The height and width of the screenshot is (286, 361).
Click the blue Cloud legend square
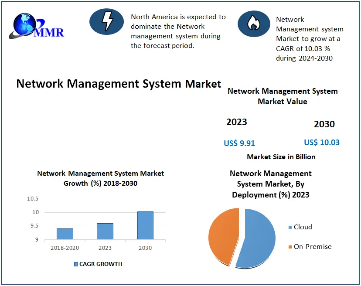(x=290, y=227)
